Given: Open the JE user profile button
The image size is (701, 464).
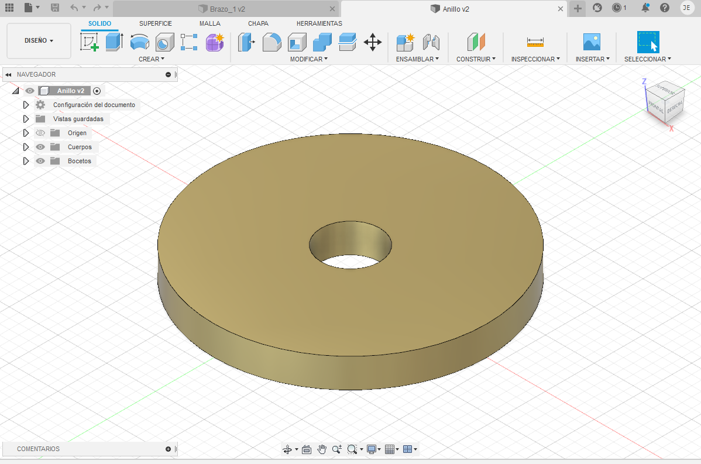Looking at the screenshot, I should pyautogui.click(x=687, y=8).
